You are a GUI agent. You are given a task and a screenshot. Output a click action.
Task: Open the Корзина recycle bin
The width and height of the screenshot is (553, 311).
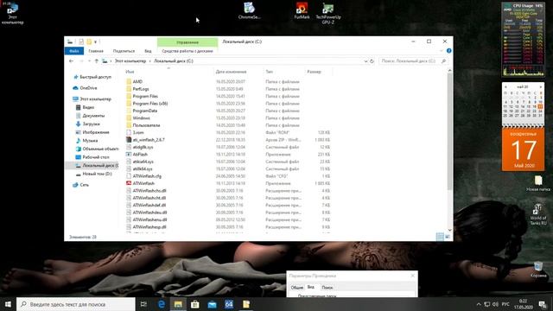click(x=538, y=270)
